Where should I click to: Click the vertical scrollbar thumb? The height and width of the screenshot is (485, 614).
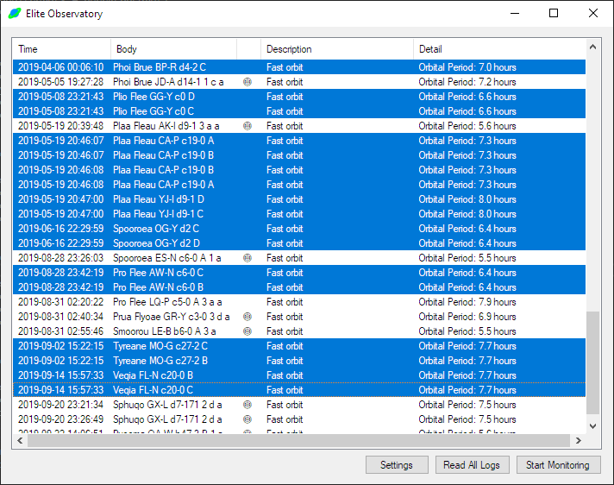592,362
